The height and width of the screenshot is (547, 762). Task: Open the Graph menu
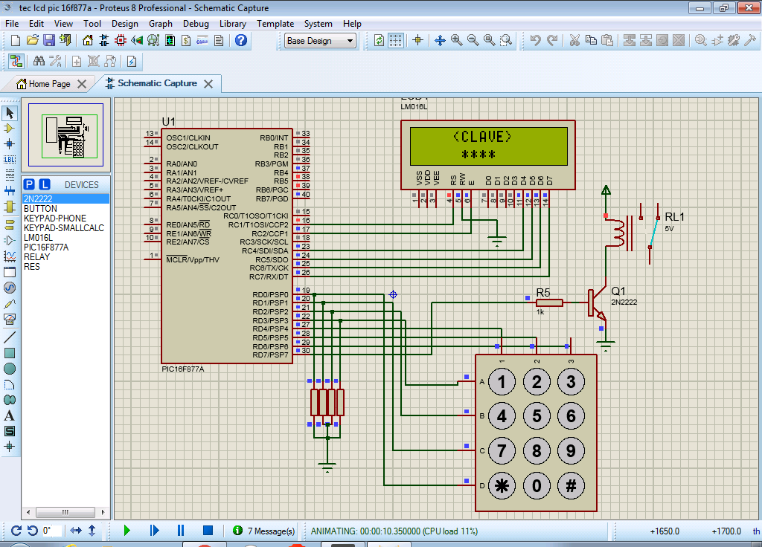pyautogui.click(x=161, y=24)
